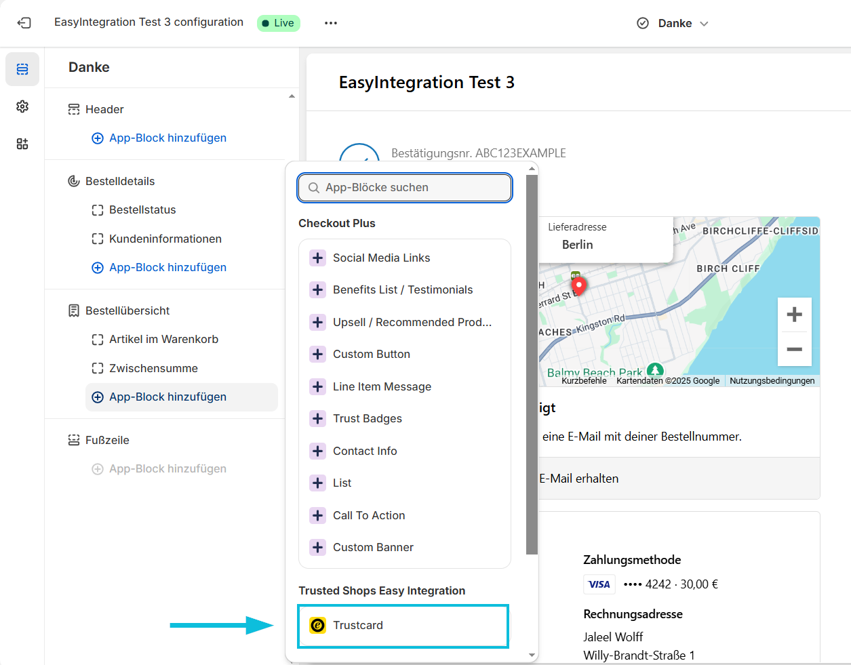Add the List app block

405,483
